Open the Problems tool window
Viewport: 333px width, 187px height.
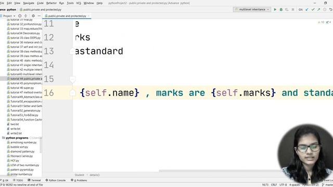pos(79,180)
